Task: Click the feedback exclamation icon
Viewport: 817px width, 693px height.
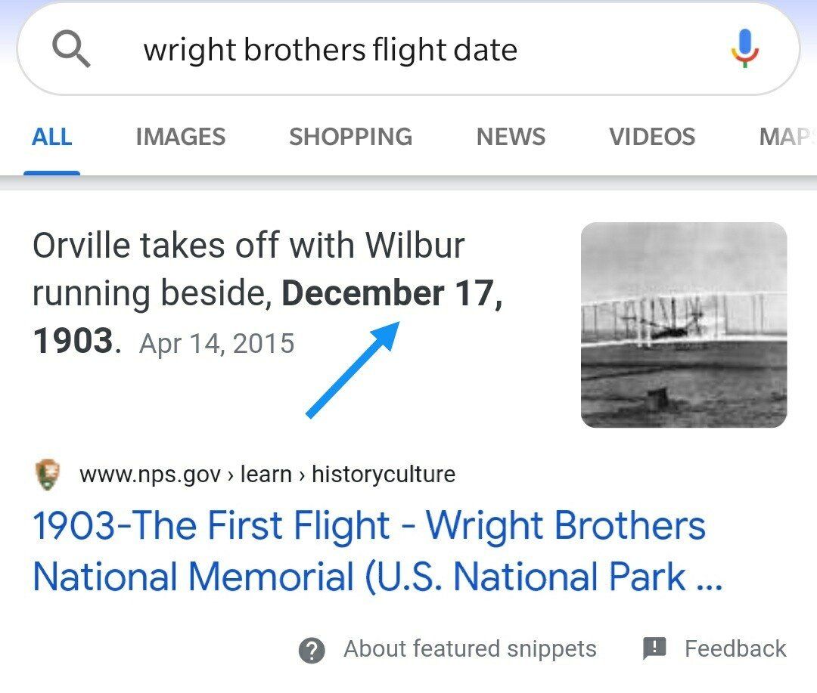Action: [654, 648]
